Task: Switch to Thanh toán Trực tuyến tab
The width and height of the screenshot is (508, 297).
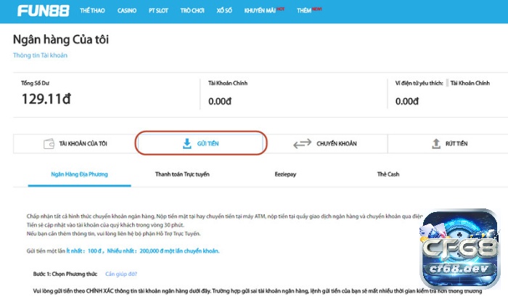Action: [x=182, y=174]
